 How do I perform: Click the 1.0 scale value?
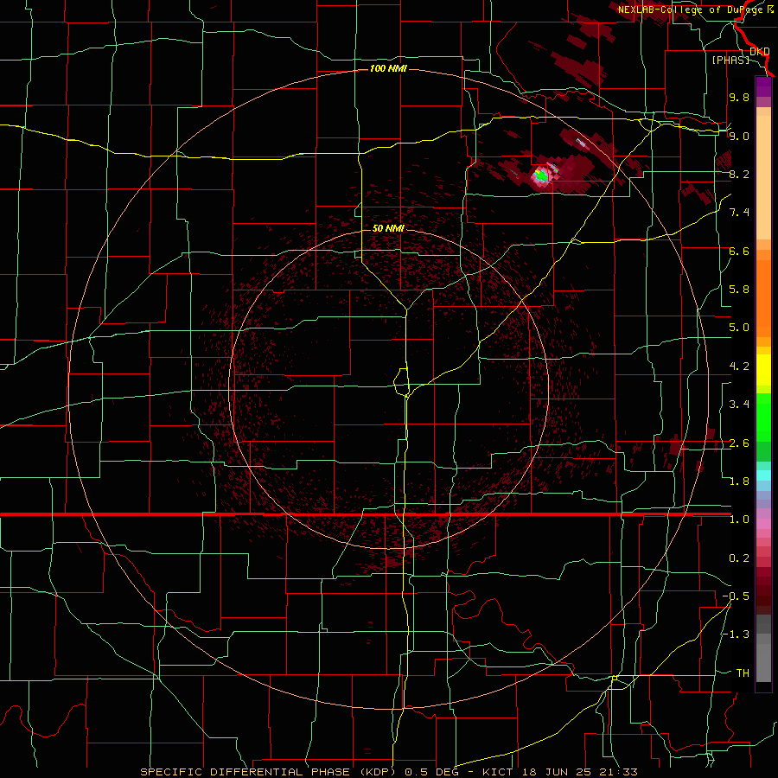click(739, 520)
